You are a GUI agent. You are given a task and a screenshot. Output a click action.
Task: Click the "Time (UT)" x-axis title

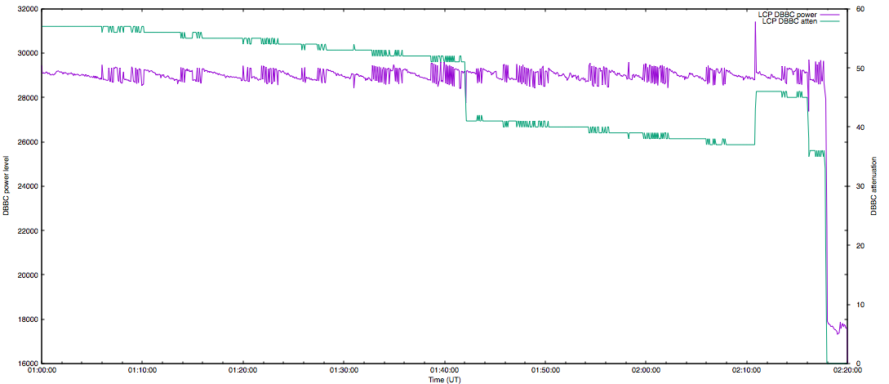tap(444, 379)
